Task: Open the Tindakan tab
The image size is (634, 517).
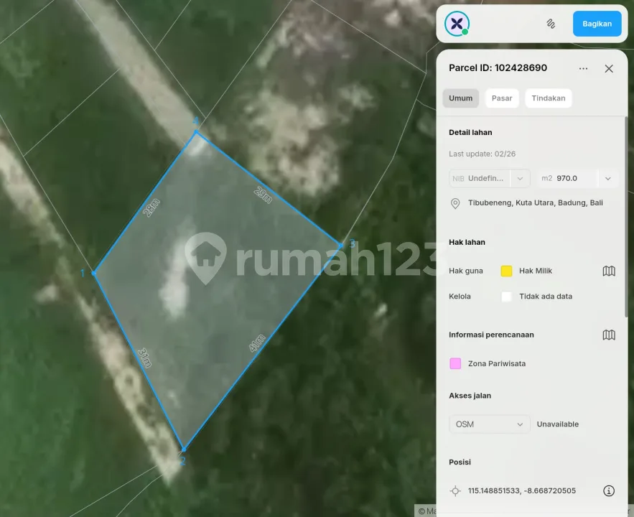Action: point(549,98)
